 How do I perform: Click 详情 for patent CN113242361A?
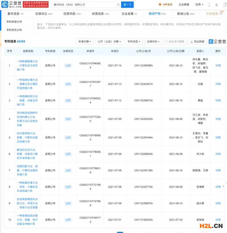218,84
